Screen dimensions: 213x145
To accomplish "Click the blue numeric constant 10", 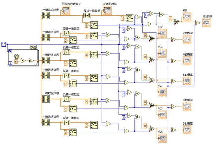I will click(x=3, y=45).
